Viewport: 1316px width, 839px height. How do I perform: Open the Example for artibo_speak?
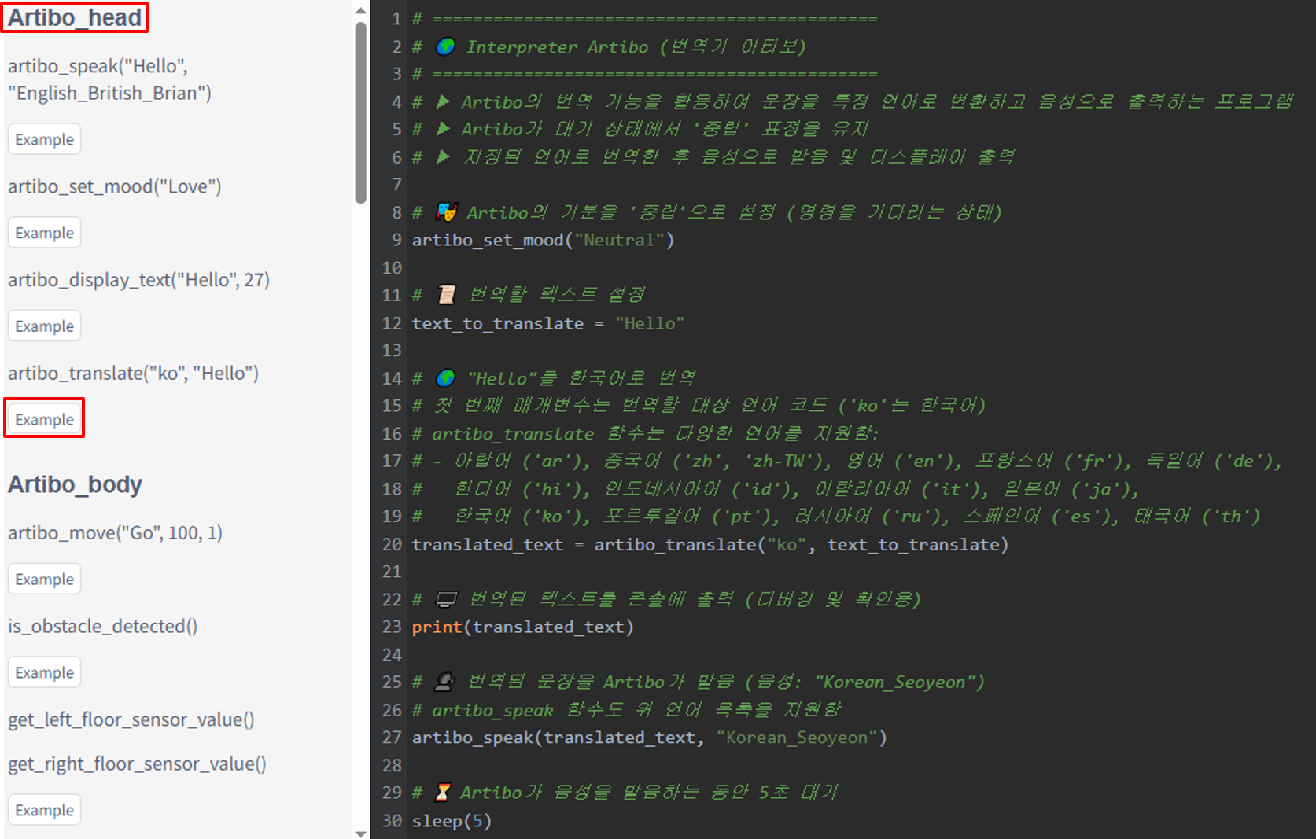click(44, 139)
